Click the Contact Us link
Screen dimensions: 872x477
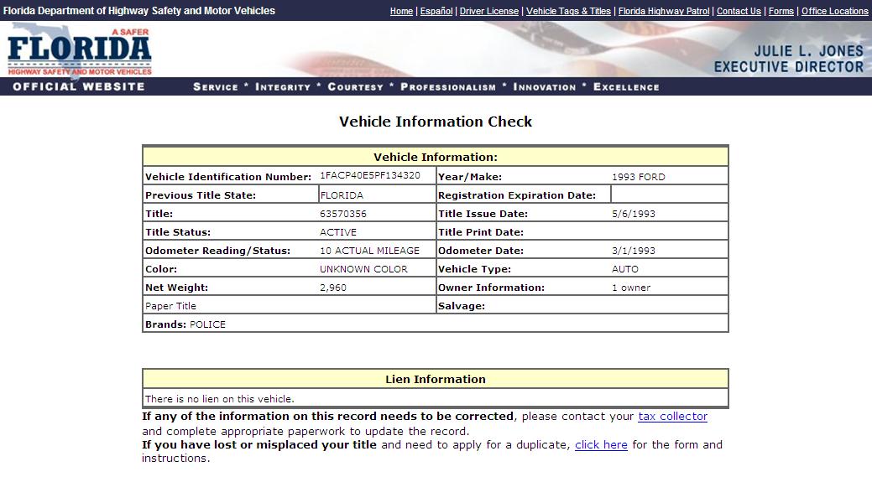pos(739,11)
